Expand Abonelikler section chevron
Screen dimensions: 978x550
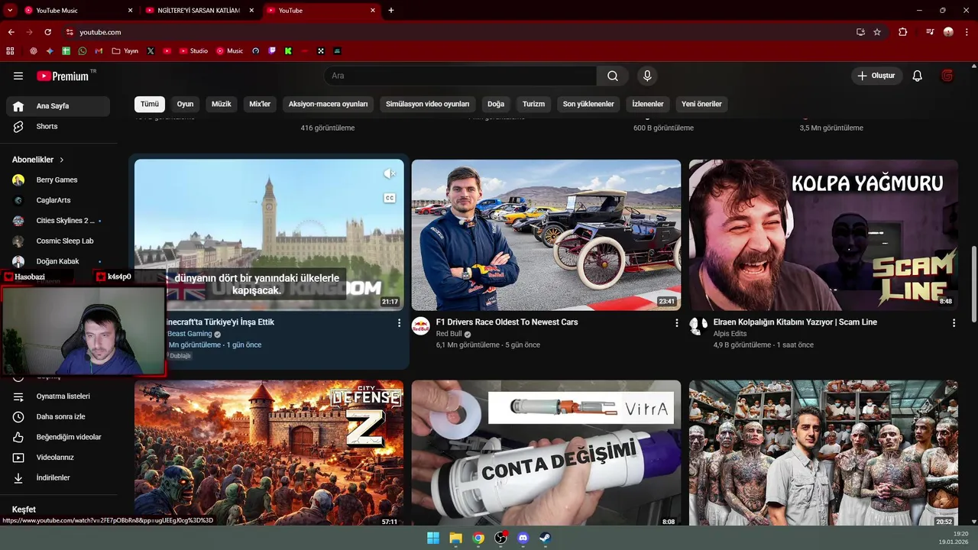[62, 160]
